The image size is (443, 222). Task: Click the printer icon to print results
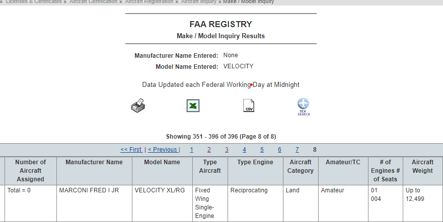138,105
